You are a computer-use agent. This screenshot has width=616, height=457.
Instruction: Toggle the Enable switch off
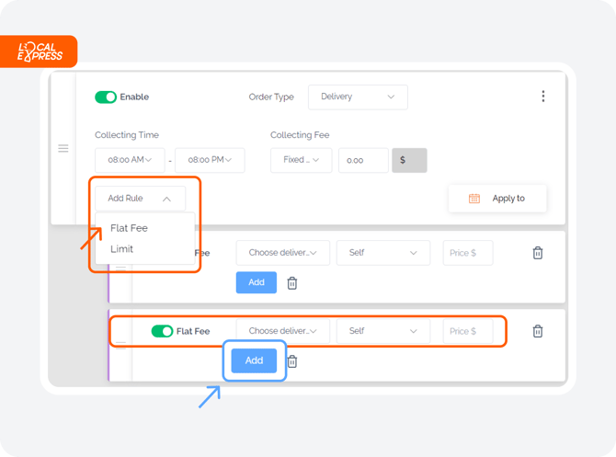click(x=106, y=97)
